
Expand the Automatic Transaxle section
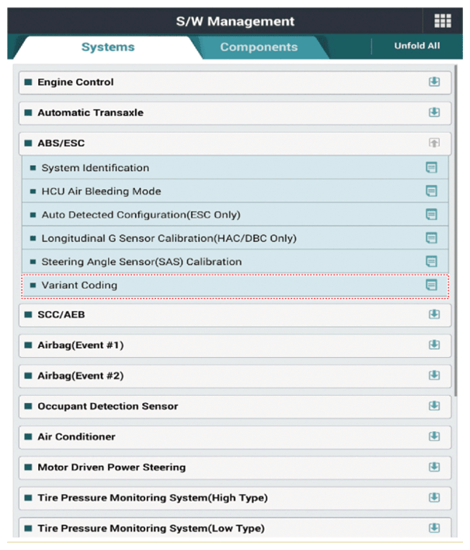434,112
